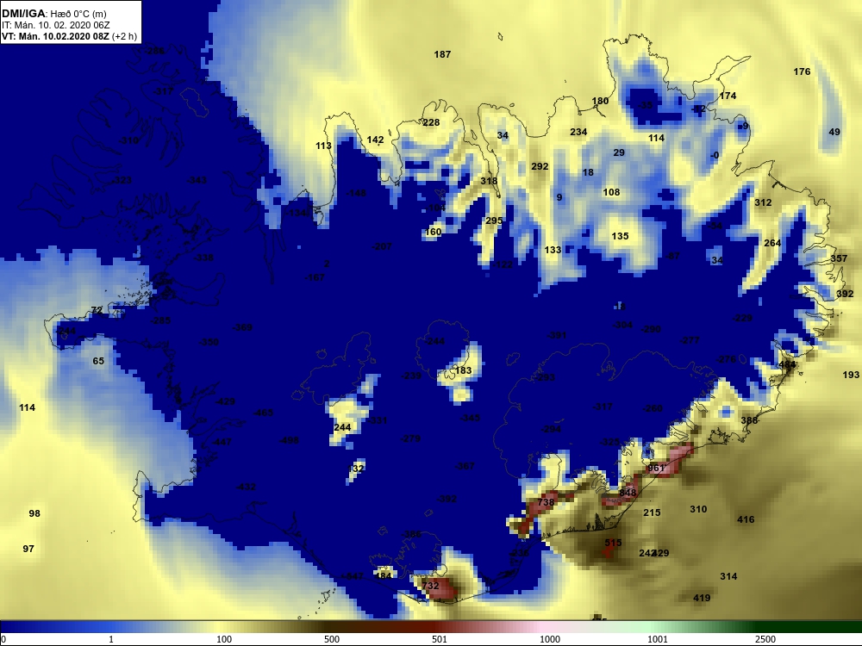
Task: Click the map value 515
Action: pos(613,543)
